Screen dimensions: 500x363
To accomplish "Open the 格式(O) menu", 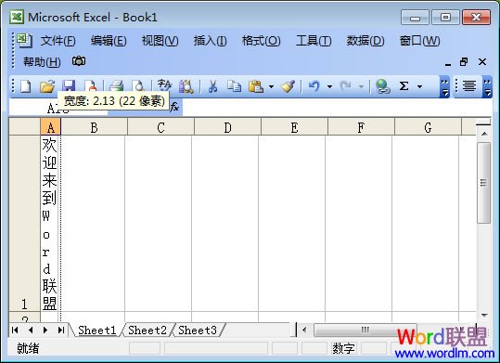I will [261, 41].
